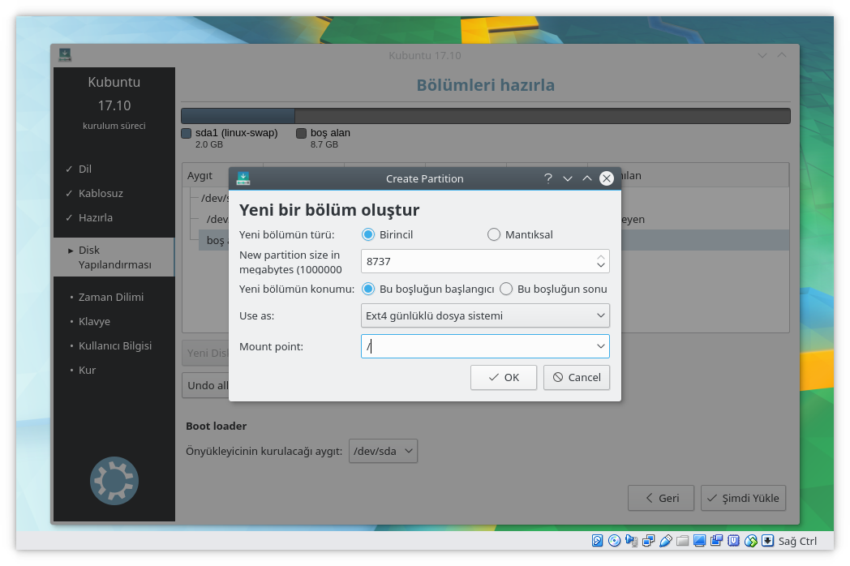The width and height of the screenshot is (850, 566).
Task: Minimize the Create Partition dialog
Action: (x=568, y=178)
